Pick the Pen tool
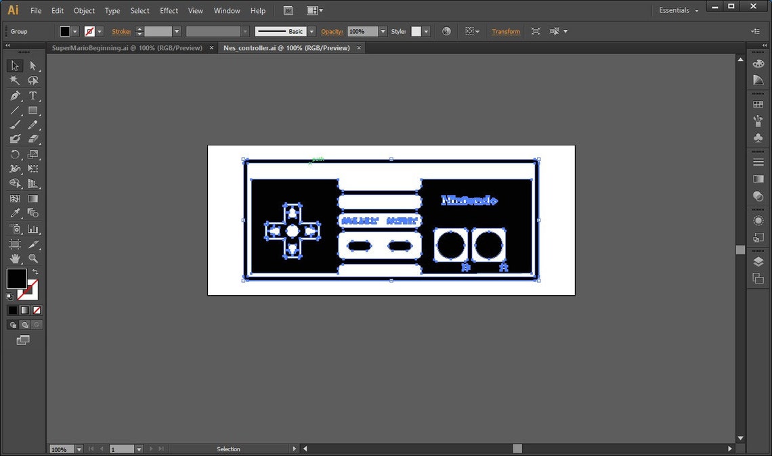Viewport: 772px width, 456px height. 15,95
